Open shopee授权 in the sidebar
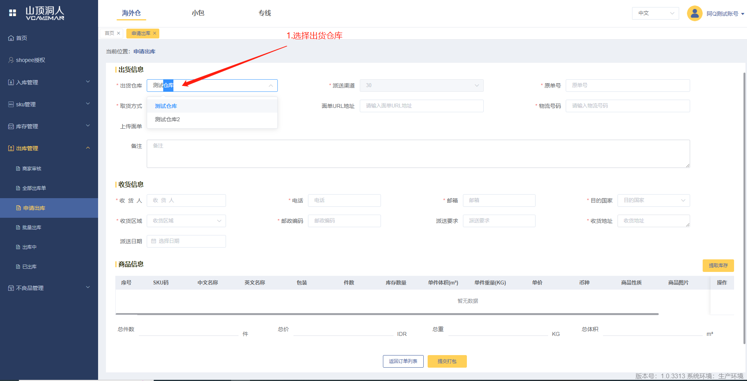This screenshot has width=747, height=381. point(30,60)
